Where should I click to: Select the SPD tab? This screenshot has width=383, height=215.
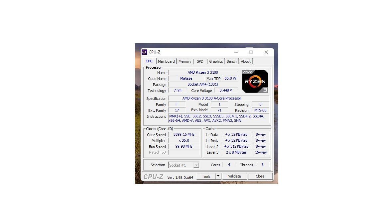pos(200,61)
